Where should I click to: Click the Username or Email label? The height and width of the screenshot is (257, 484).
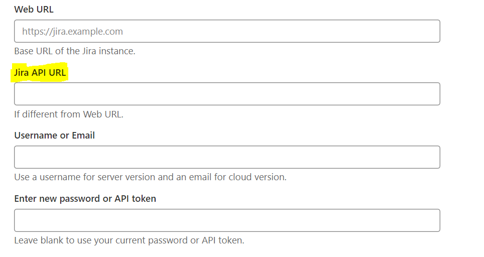click(54, 135)
